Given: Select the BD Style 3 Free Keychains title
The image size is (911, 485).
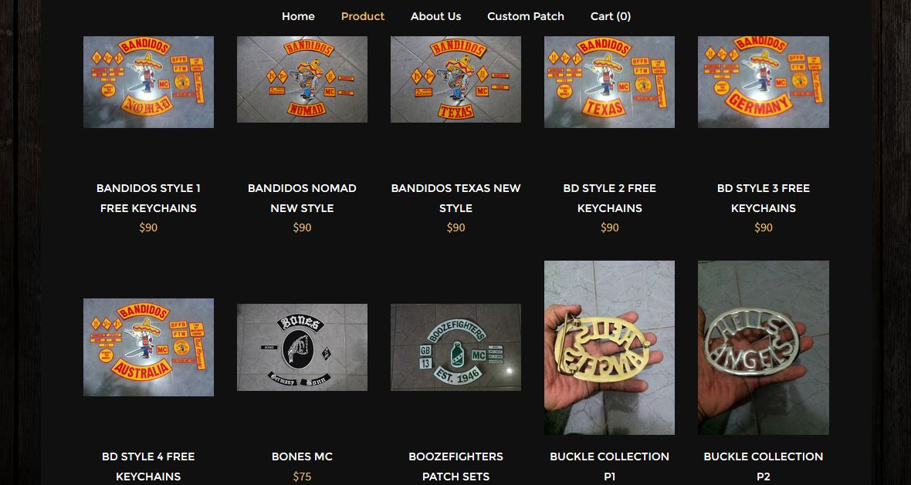Looking at the screenshot, I should pyautogui.click(x=764, y=198).
